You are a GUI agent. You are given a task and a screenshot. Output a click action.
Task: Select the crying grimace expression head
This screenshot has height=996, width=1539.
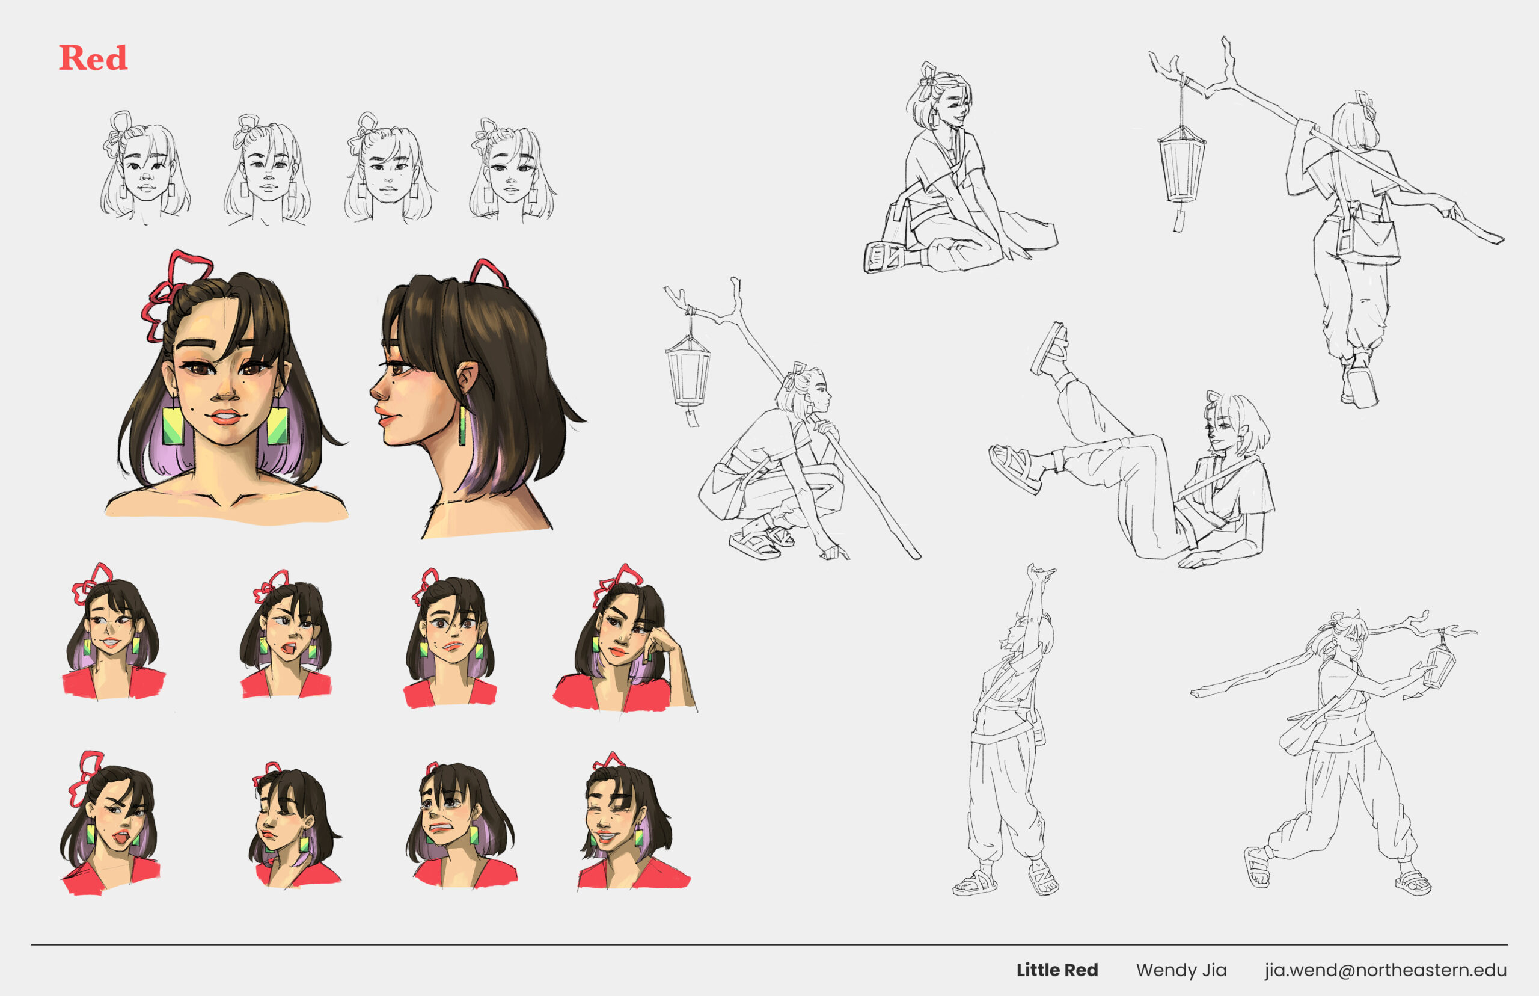click(461, 825)
